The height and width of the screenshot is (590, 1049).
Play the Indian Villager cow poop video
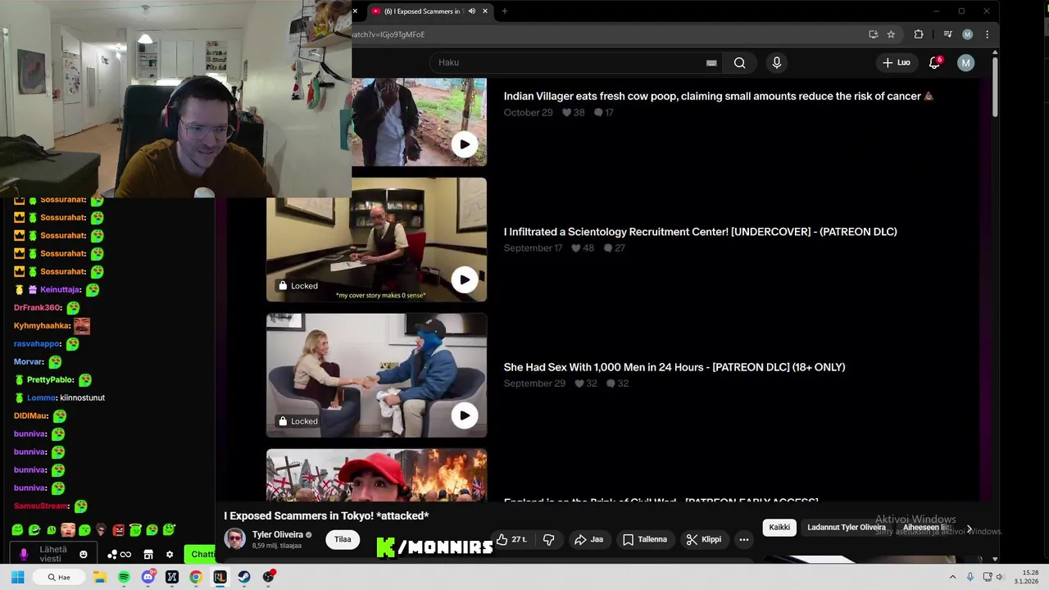click(x=465, y=144)
